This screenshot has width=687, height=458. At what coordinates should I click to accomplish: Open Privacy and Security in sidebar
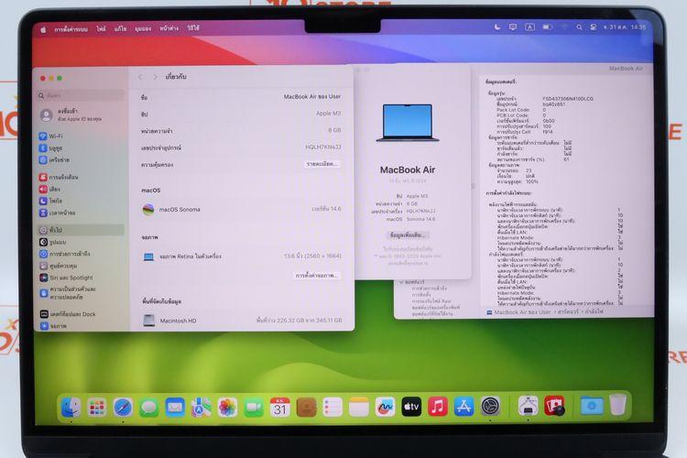[68, 293]
